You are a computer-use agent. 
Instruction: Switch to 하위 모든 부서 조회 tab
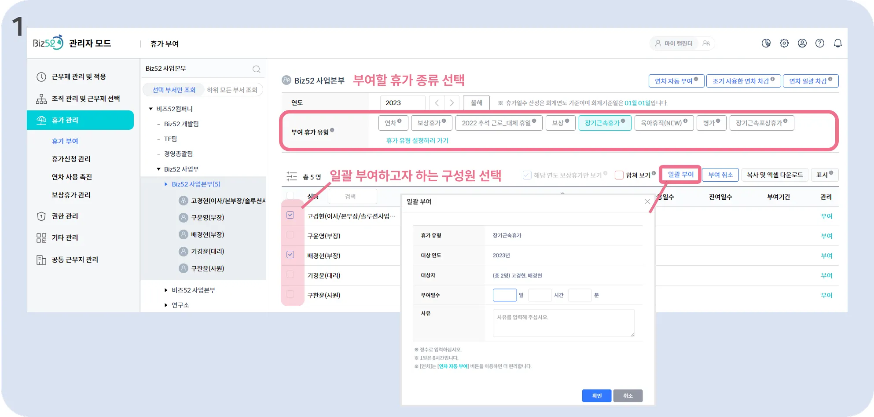click(x=232, y=90)
